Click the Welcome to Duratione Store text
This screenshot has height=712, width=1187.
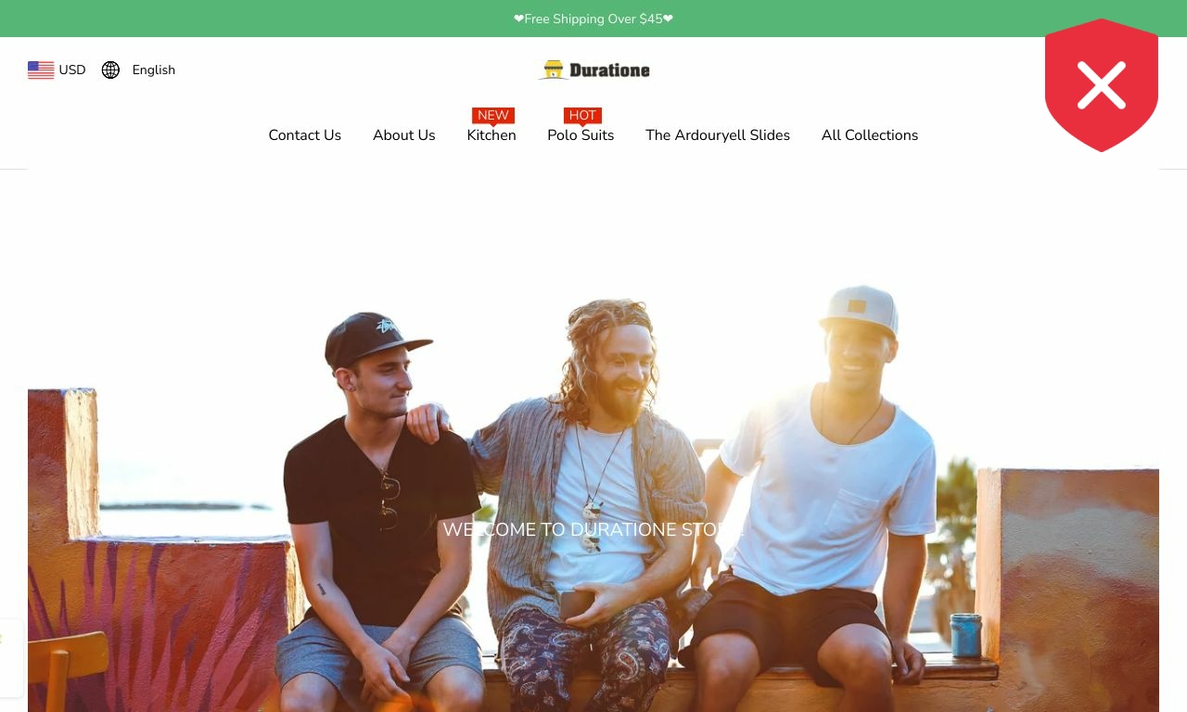coord(593,529)
